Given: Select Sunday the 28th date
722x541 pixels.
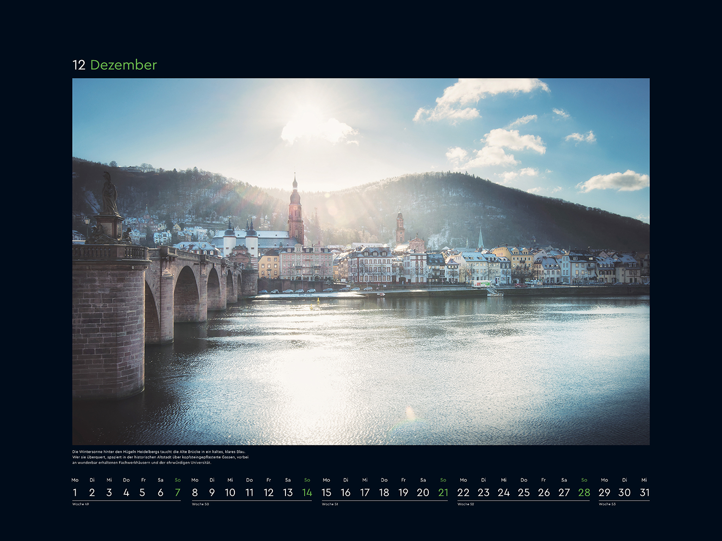Looking at the screenshot, I should [x=584, y=492].
